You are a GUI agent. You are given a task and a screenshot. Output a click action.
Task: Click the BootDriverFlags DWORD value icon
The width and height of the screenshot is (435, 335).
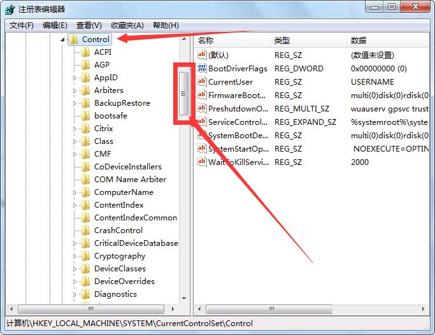click(202, 68)
